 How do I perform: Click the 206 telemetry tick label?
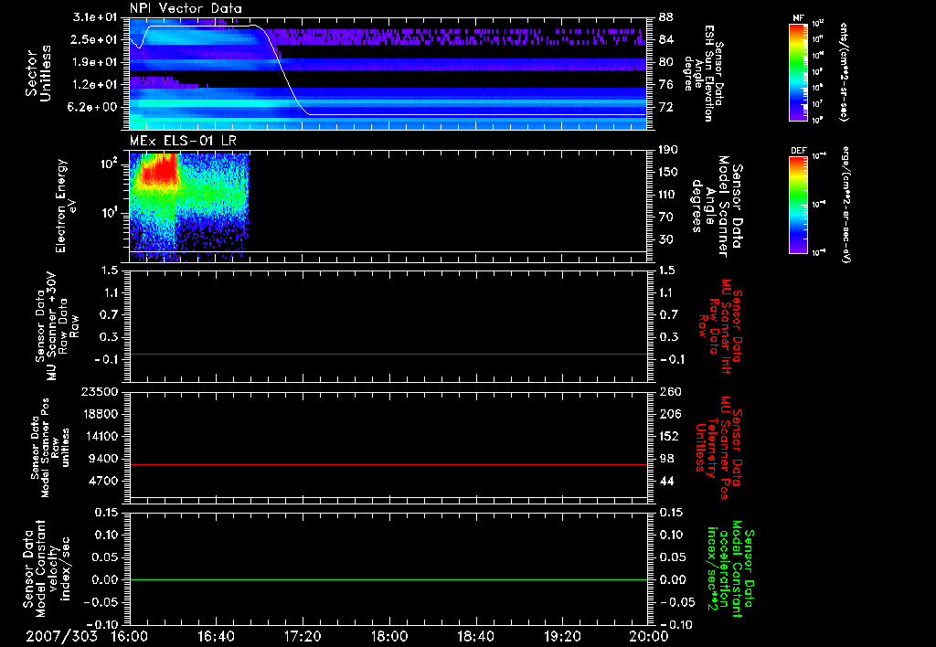pyautogui.click(x=670, y=414)
